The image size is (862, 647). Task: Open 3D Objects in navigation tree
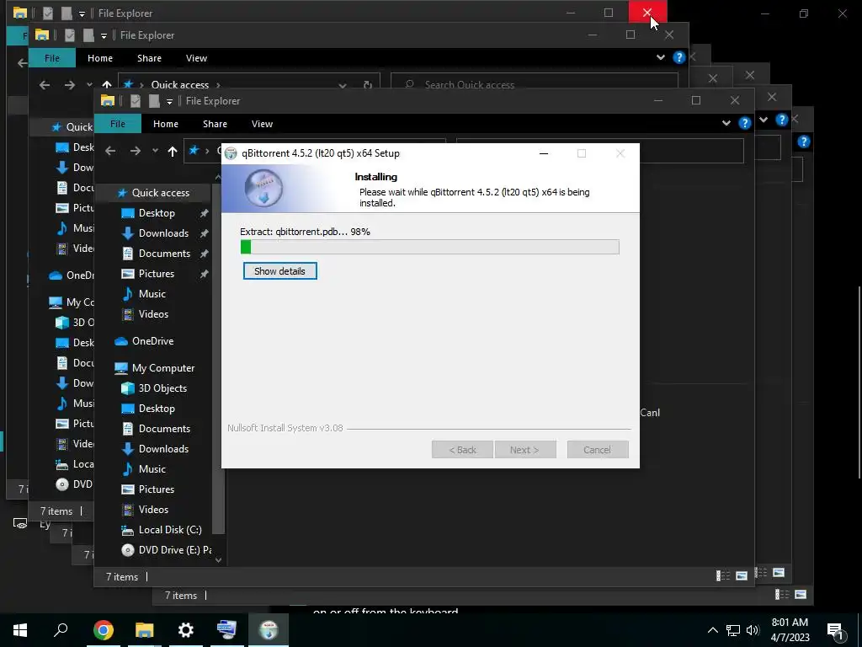coord(162,388)
